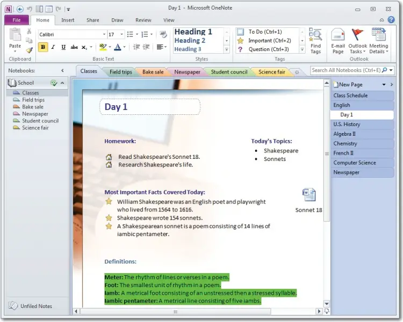Viewport: 403px width, 322px height.
Task: Open the Chemistry page
Action: coord(362,143)
